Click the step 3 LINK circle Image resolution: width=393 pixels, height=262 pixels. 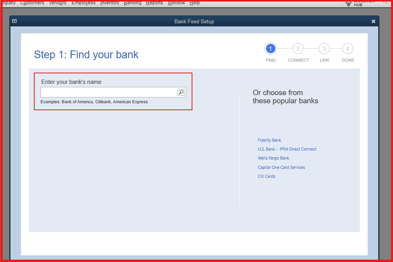(324, 49)
